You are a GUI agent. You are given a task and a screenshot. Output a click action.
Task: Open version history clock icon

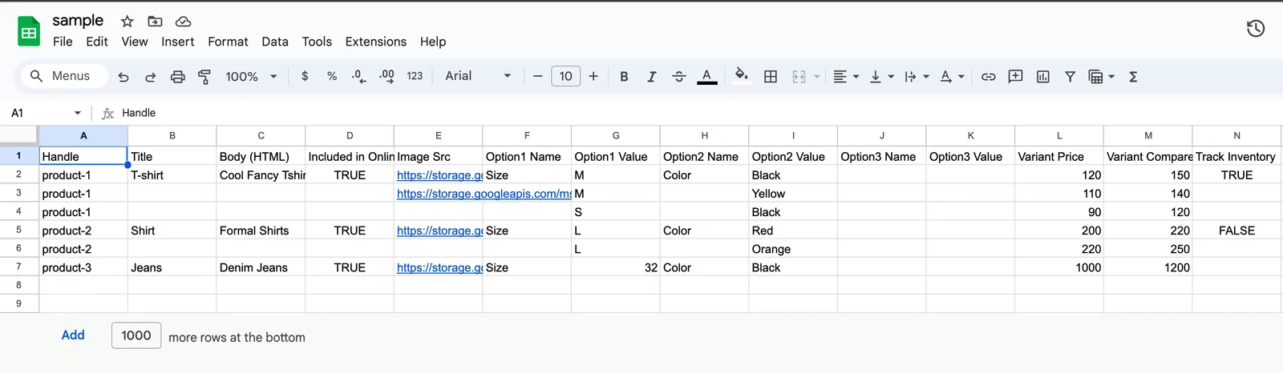point(1256,29)
